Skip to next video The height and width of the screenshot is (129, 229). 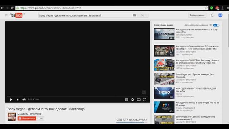(x=18, y=100)
